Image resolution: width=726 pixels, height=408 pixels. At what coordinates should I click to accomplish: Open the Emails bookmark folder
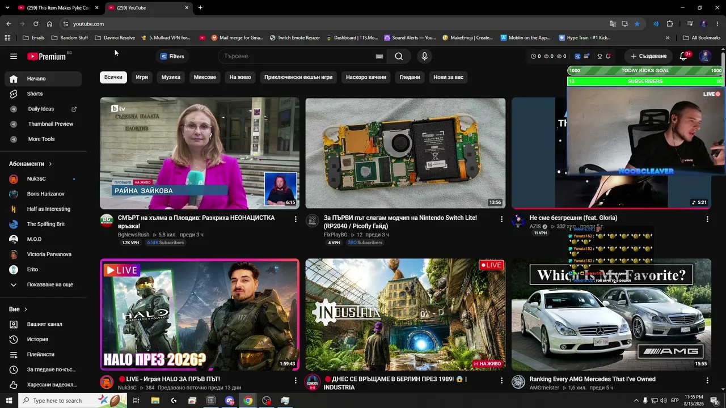(33, 38)
